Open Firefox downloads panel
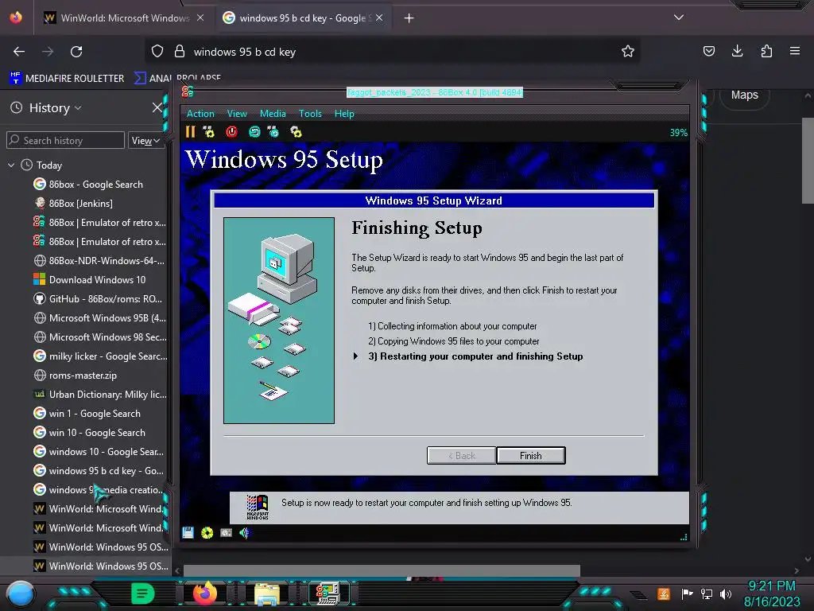 coord(737,51)
